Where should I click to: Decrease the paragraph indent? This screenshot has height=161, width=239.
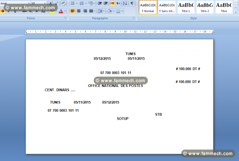[x=100, y=3]
